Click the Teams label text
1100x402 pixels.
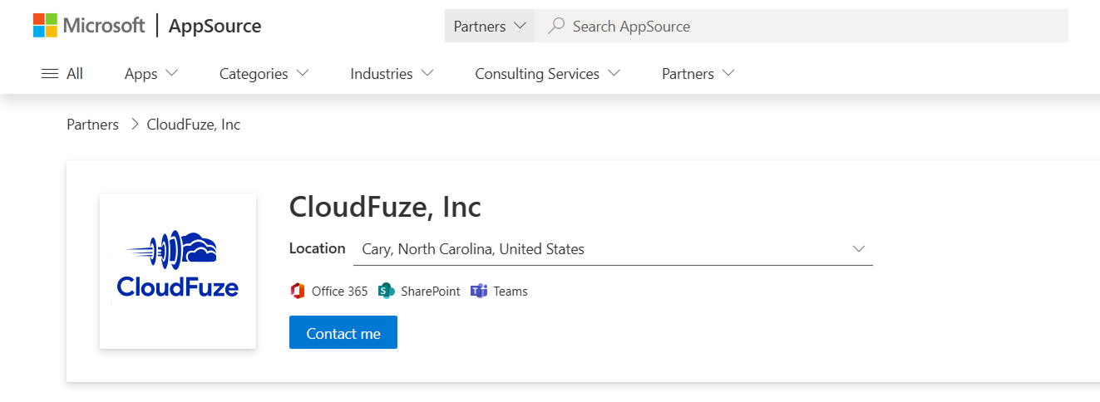(x=511, y=291)
